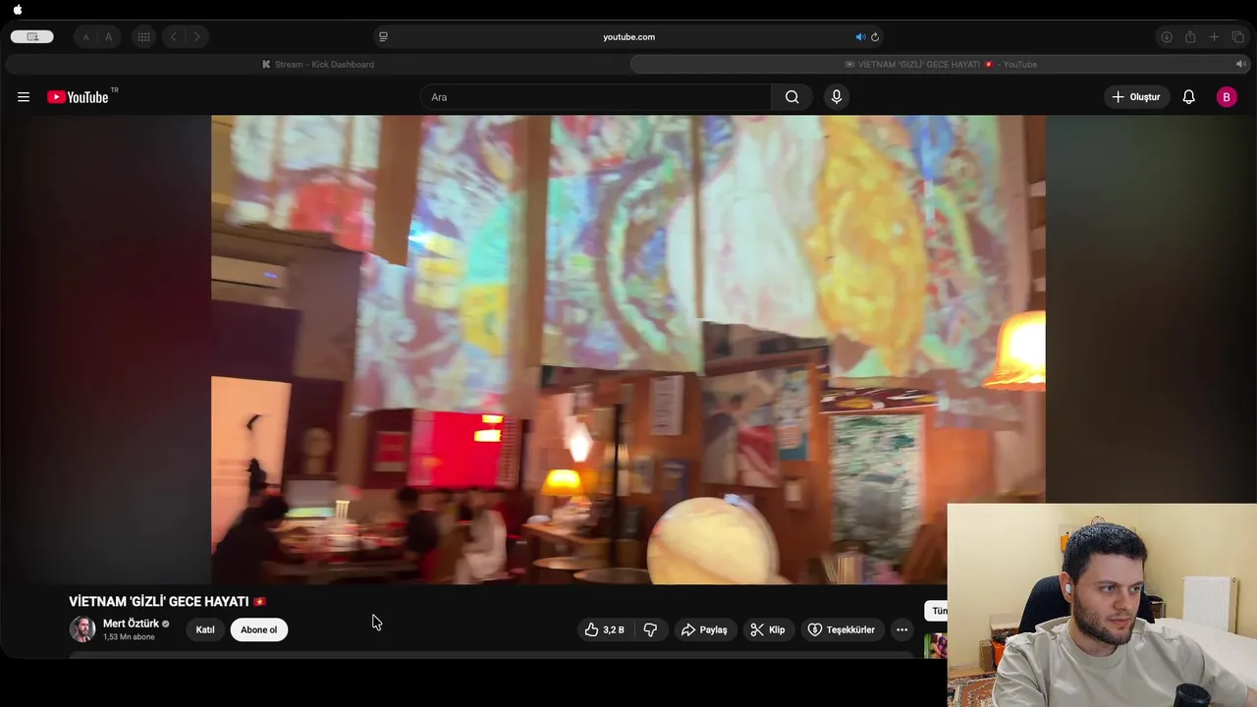Share the video with Paylaş

coord(704,630)
